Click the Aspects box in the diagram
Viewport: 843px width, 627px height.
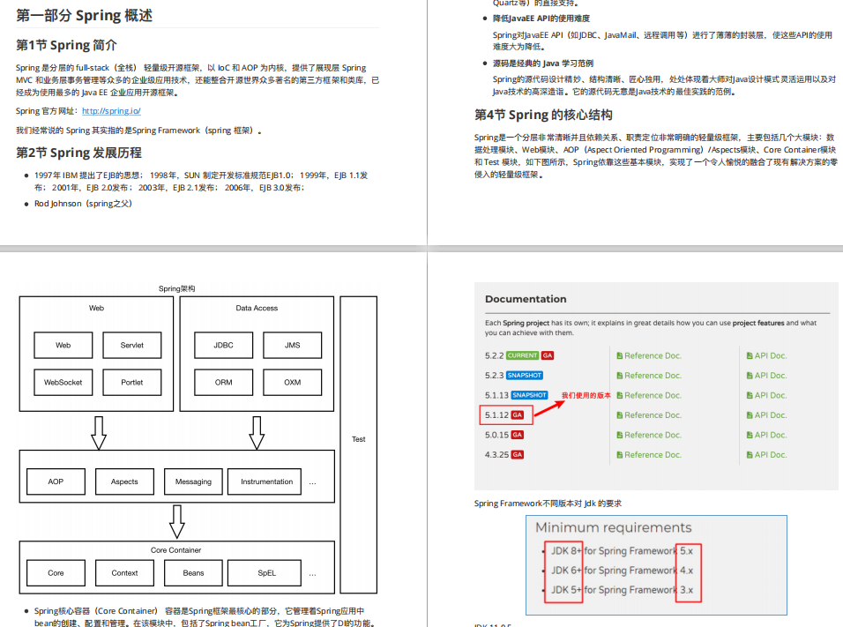click(124, 481)
